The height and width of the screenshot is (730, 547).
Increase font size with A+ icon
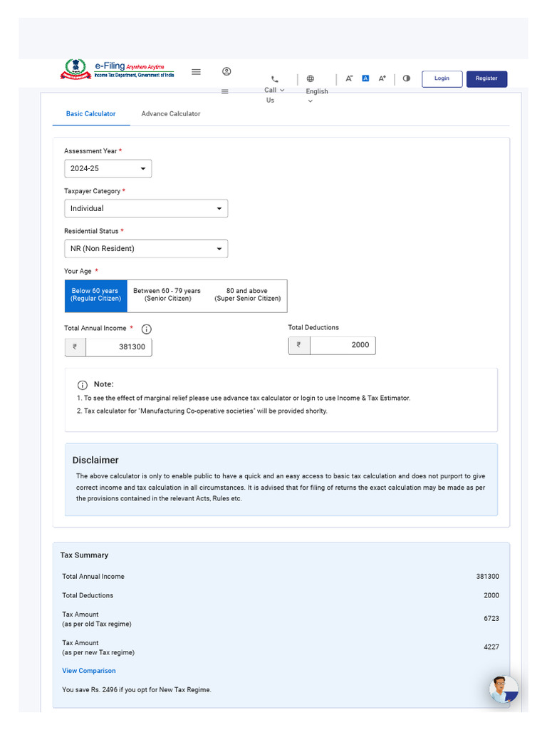click(x=382, y=78)
